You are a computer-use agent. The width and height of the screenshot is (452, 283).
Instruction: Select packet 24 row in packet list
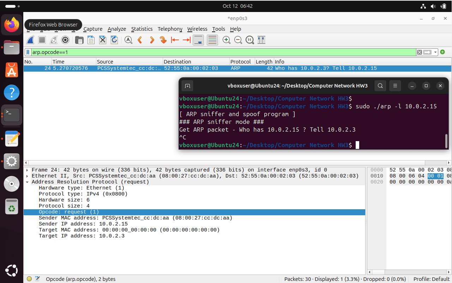click(237, 68)
